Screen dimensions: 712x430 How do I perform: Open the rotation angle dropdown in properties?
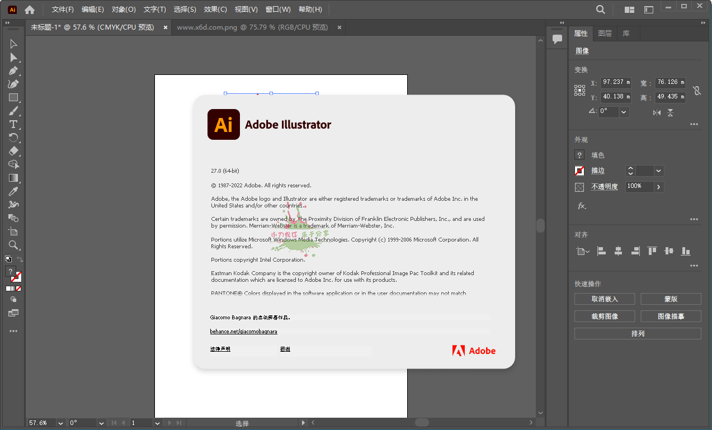pos(624,112)
